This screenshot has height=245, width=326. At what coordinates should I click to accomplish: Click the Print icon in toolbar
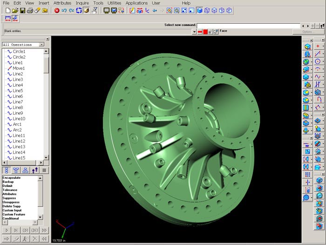(x=30, y=10)
